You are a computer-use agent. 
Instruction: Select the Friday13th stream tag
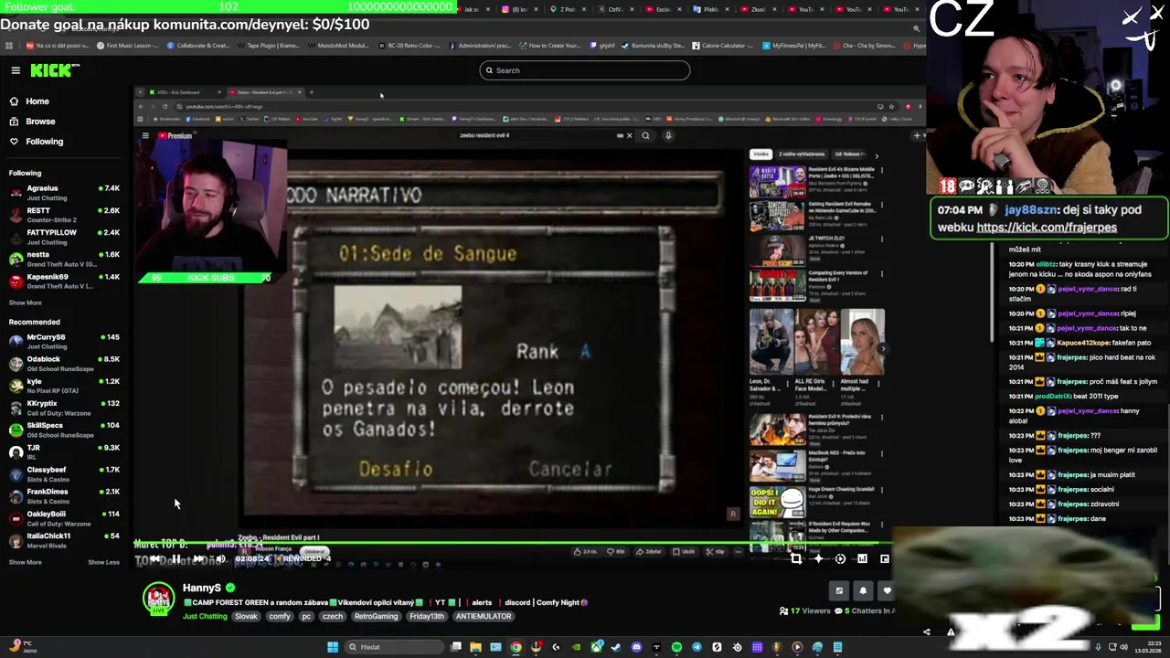tap(427, 616)
